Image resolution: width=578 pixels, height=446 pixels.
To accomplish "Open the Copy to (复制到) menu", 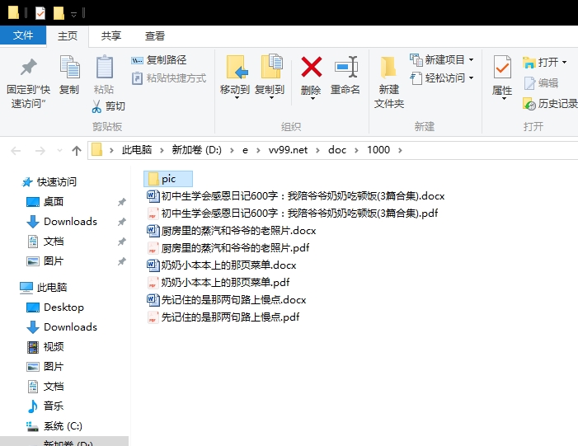I will [x=270, y=77].
